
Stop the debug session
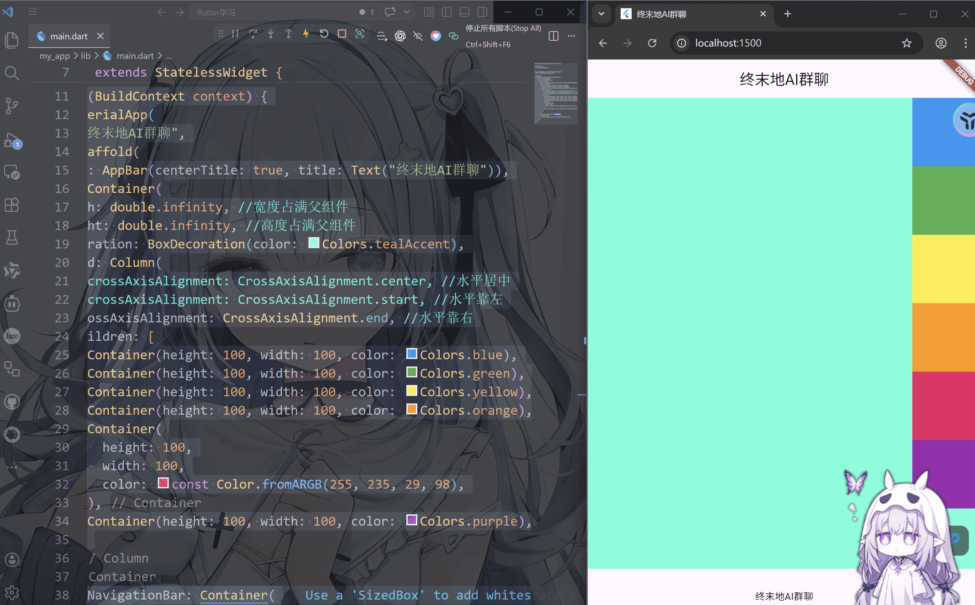342,34
